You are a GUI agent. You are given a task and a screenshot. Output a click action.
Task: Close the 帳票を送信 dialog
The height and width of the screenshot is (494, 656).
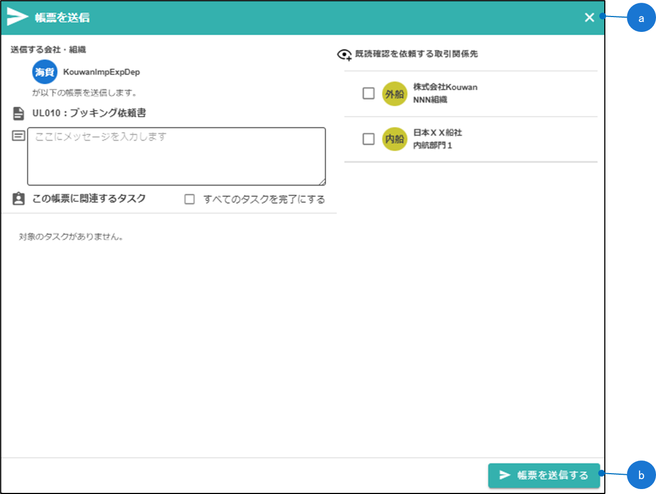(x=589, y=18)
